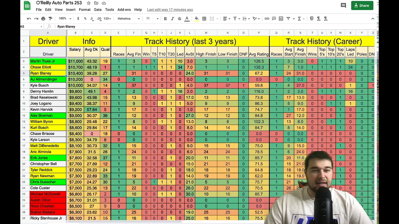Screen dimensions: 399x224
Task: Open the View menu
Action: point(59,10)
